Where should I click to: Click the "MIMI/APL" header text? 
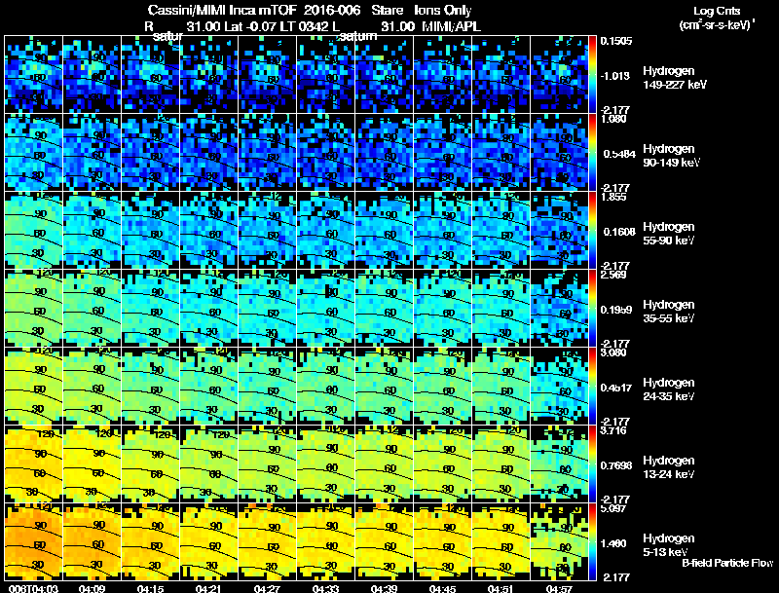(451, 26)
